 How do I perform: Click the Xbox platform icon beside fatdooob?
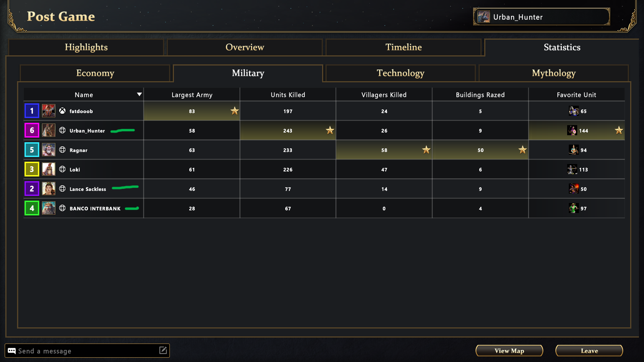coord(62,111)
